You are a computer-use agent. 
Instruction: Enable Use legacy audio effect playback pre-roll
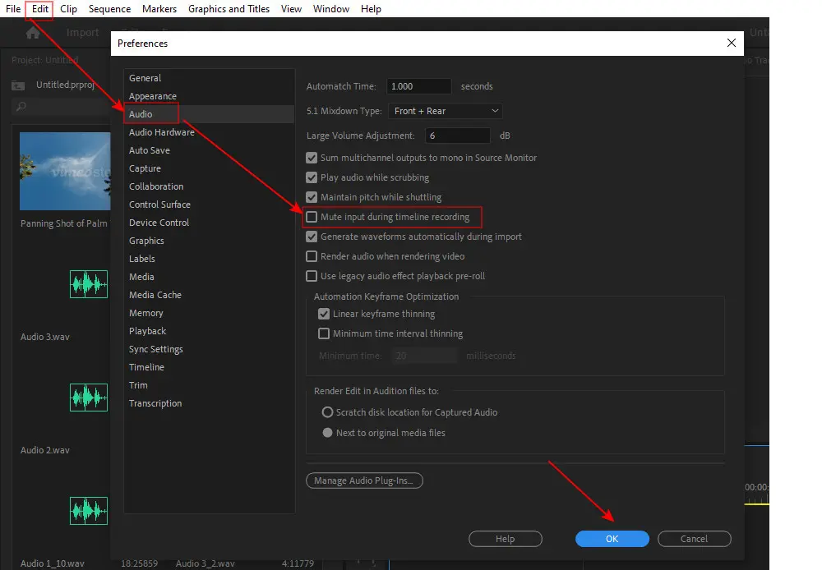pyautogui.click(x=312, y=276)
